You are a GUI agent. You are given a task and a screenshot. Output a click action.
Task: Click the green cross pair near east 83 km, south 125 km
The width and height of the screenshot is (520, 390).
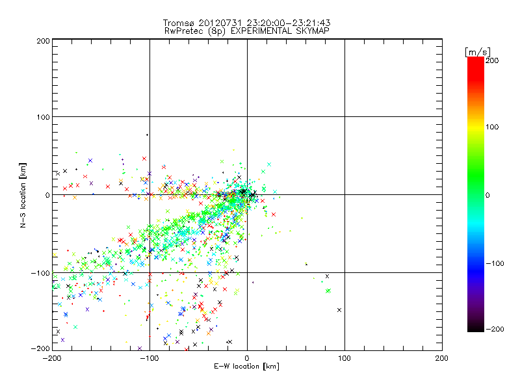pos(328,291)
